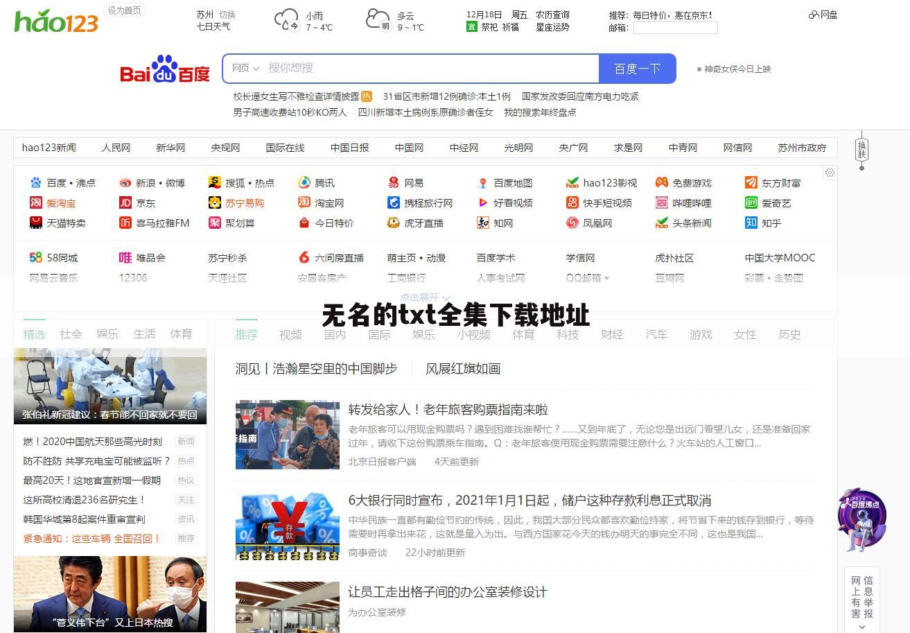Expand more sites via 点击展开
Screen dimensions: 910x633
tap(425, 298)
